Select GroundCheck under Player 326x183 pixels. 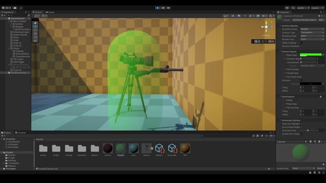point(22,54)
